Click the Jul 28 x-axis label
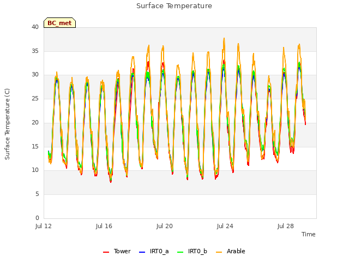The image size is (349, 262). (286, 227)
